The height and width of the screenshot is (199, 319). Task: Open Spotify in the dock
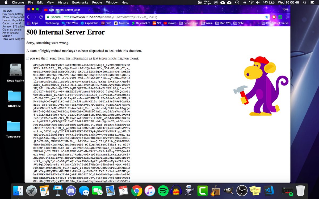[x=163, y=191]
